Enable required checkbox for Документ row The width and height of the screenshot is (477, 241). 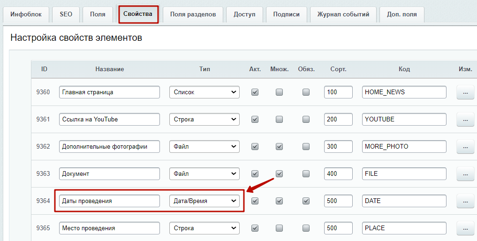306,174
